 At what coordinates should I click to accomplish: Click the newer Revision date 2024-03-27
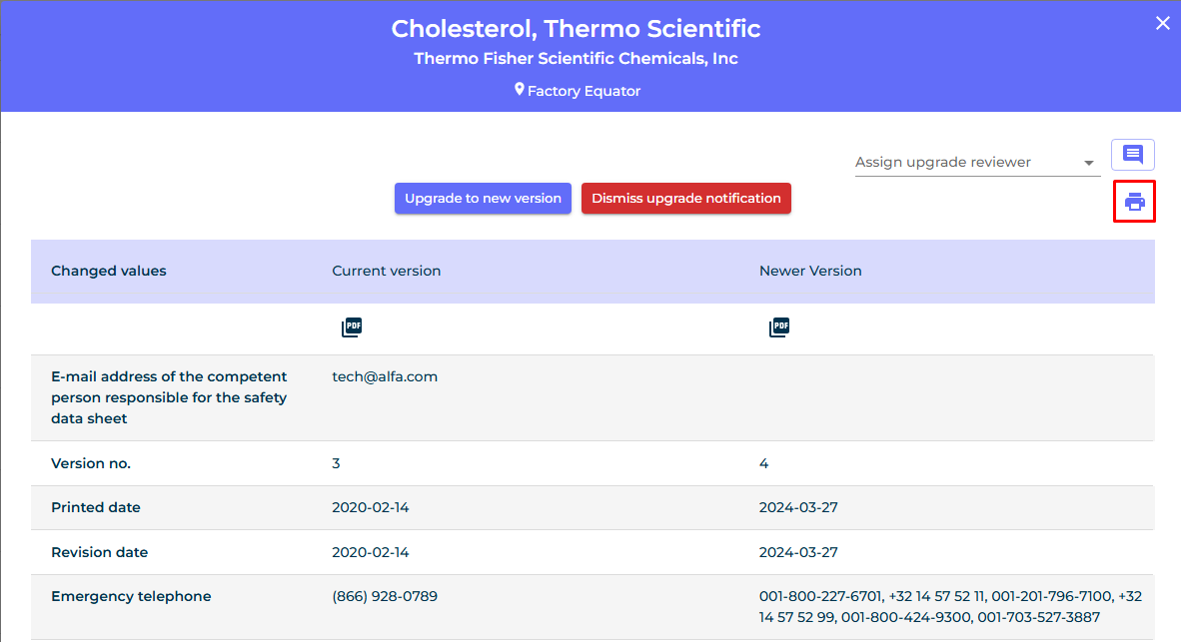click(x=798, y=552)
